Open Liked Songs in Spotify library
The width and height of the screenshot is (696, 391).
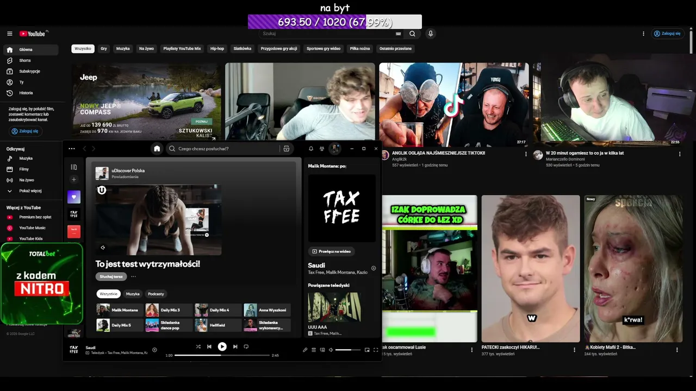click(74, 197)
